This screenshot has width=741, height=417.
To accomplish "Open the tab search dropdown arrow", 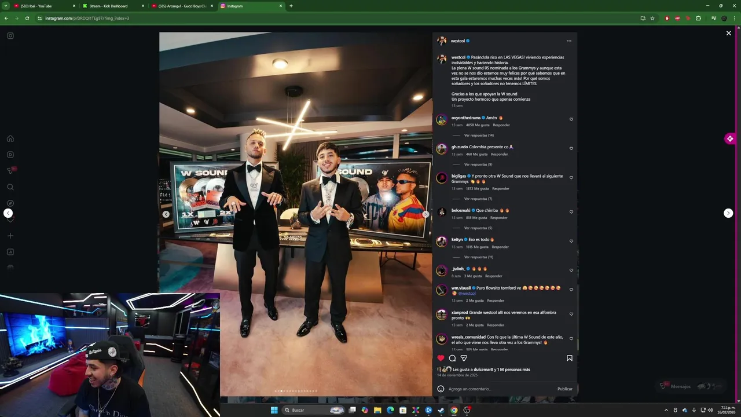I will (5, 6).
